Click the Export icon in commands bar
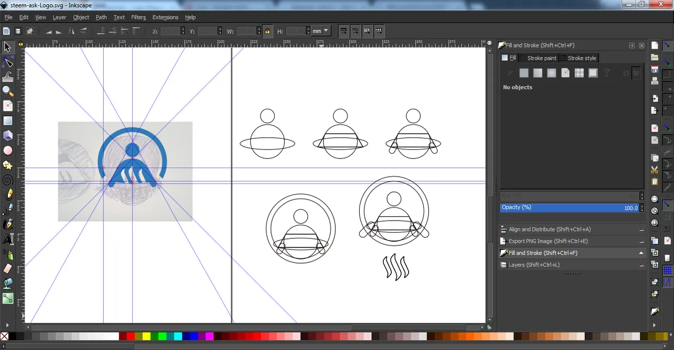674x350 pixels. point(655,111)
